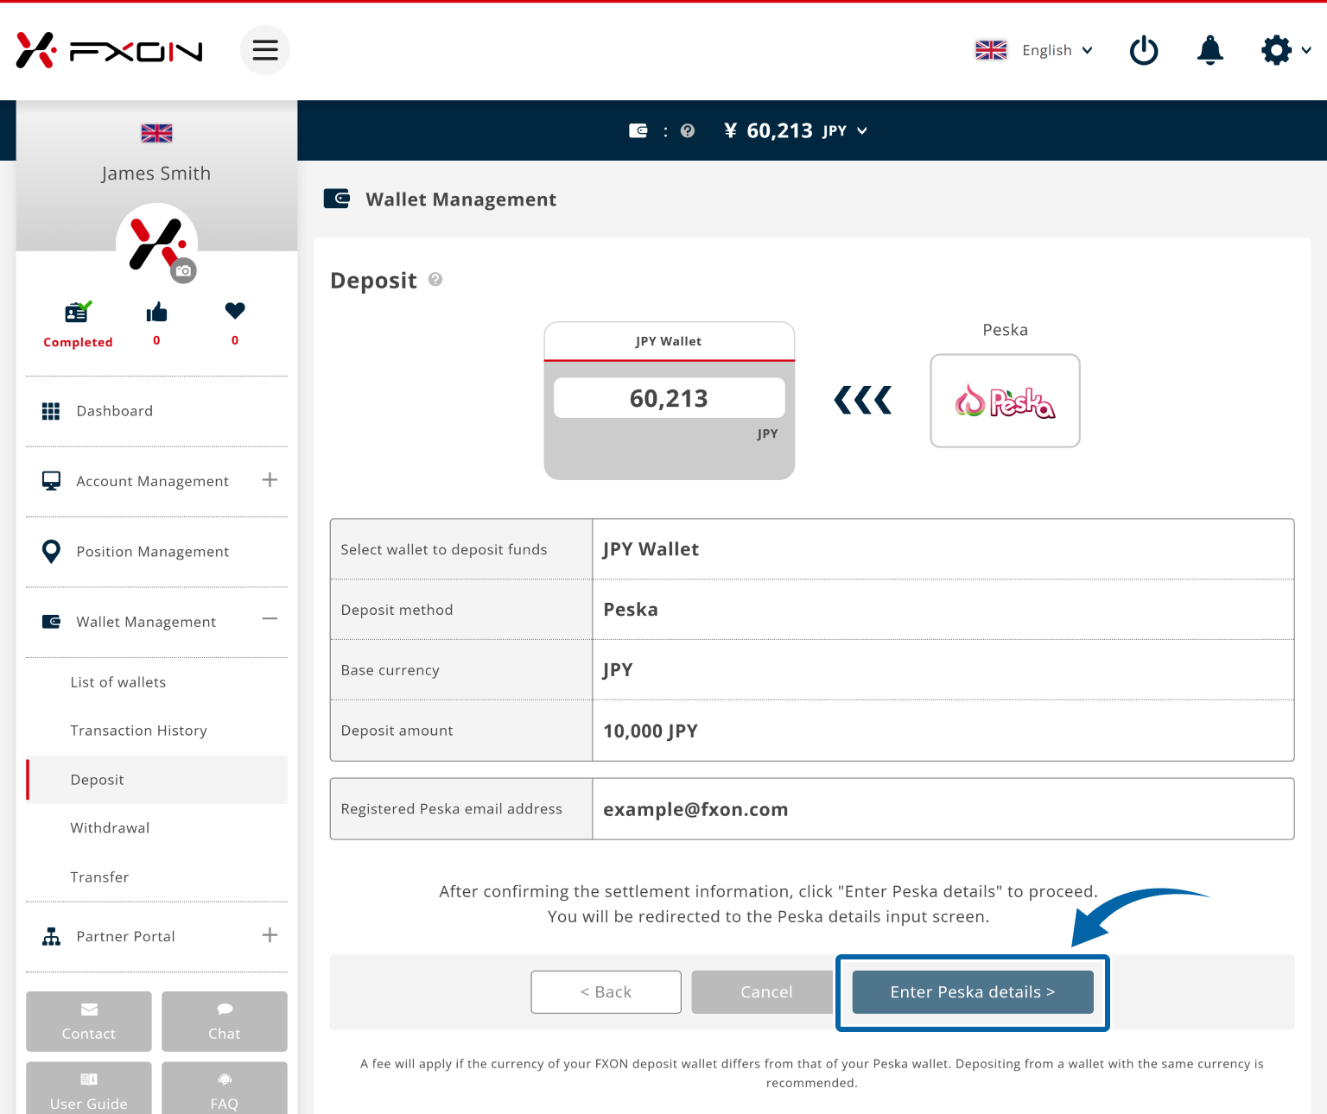The image size is (1327, 1114).
Task: Click the heart favorites icon
Action: 235,311
